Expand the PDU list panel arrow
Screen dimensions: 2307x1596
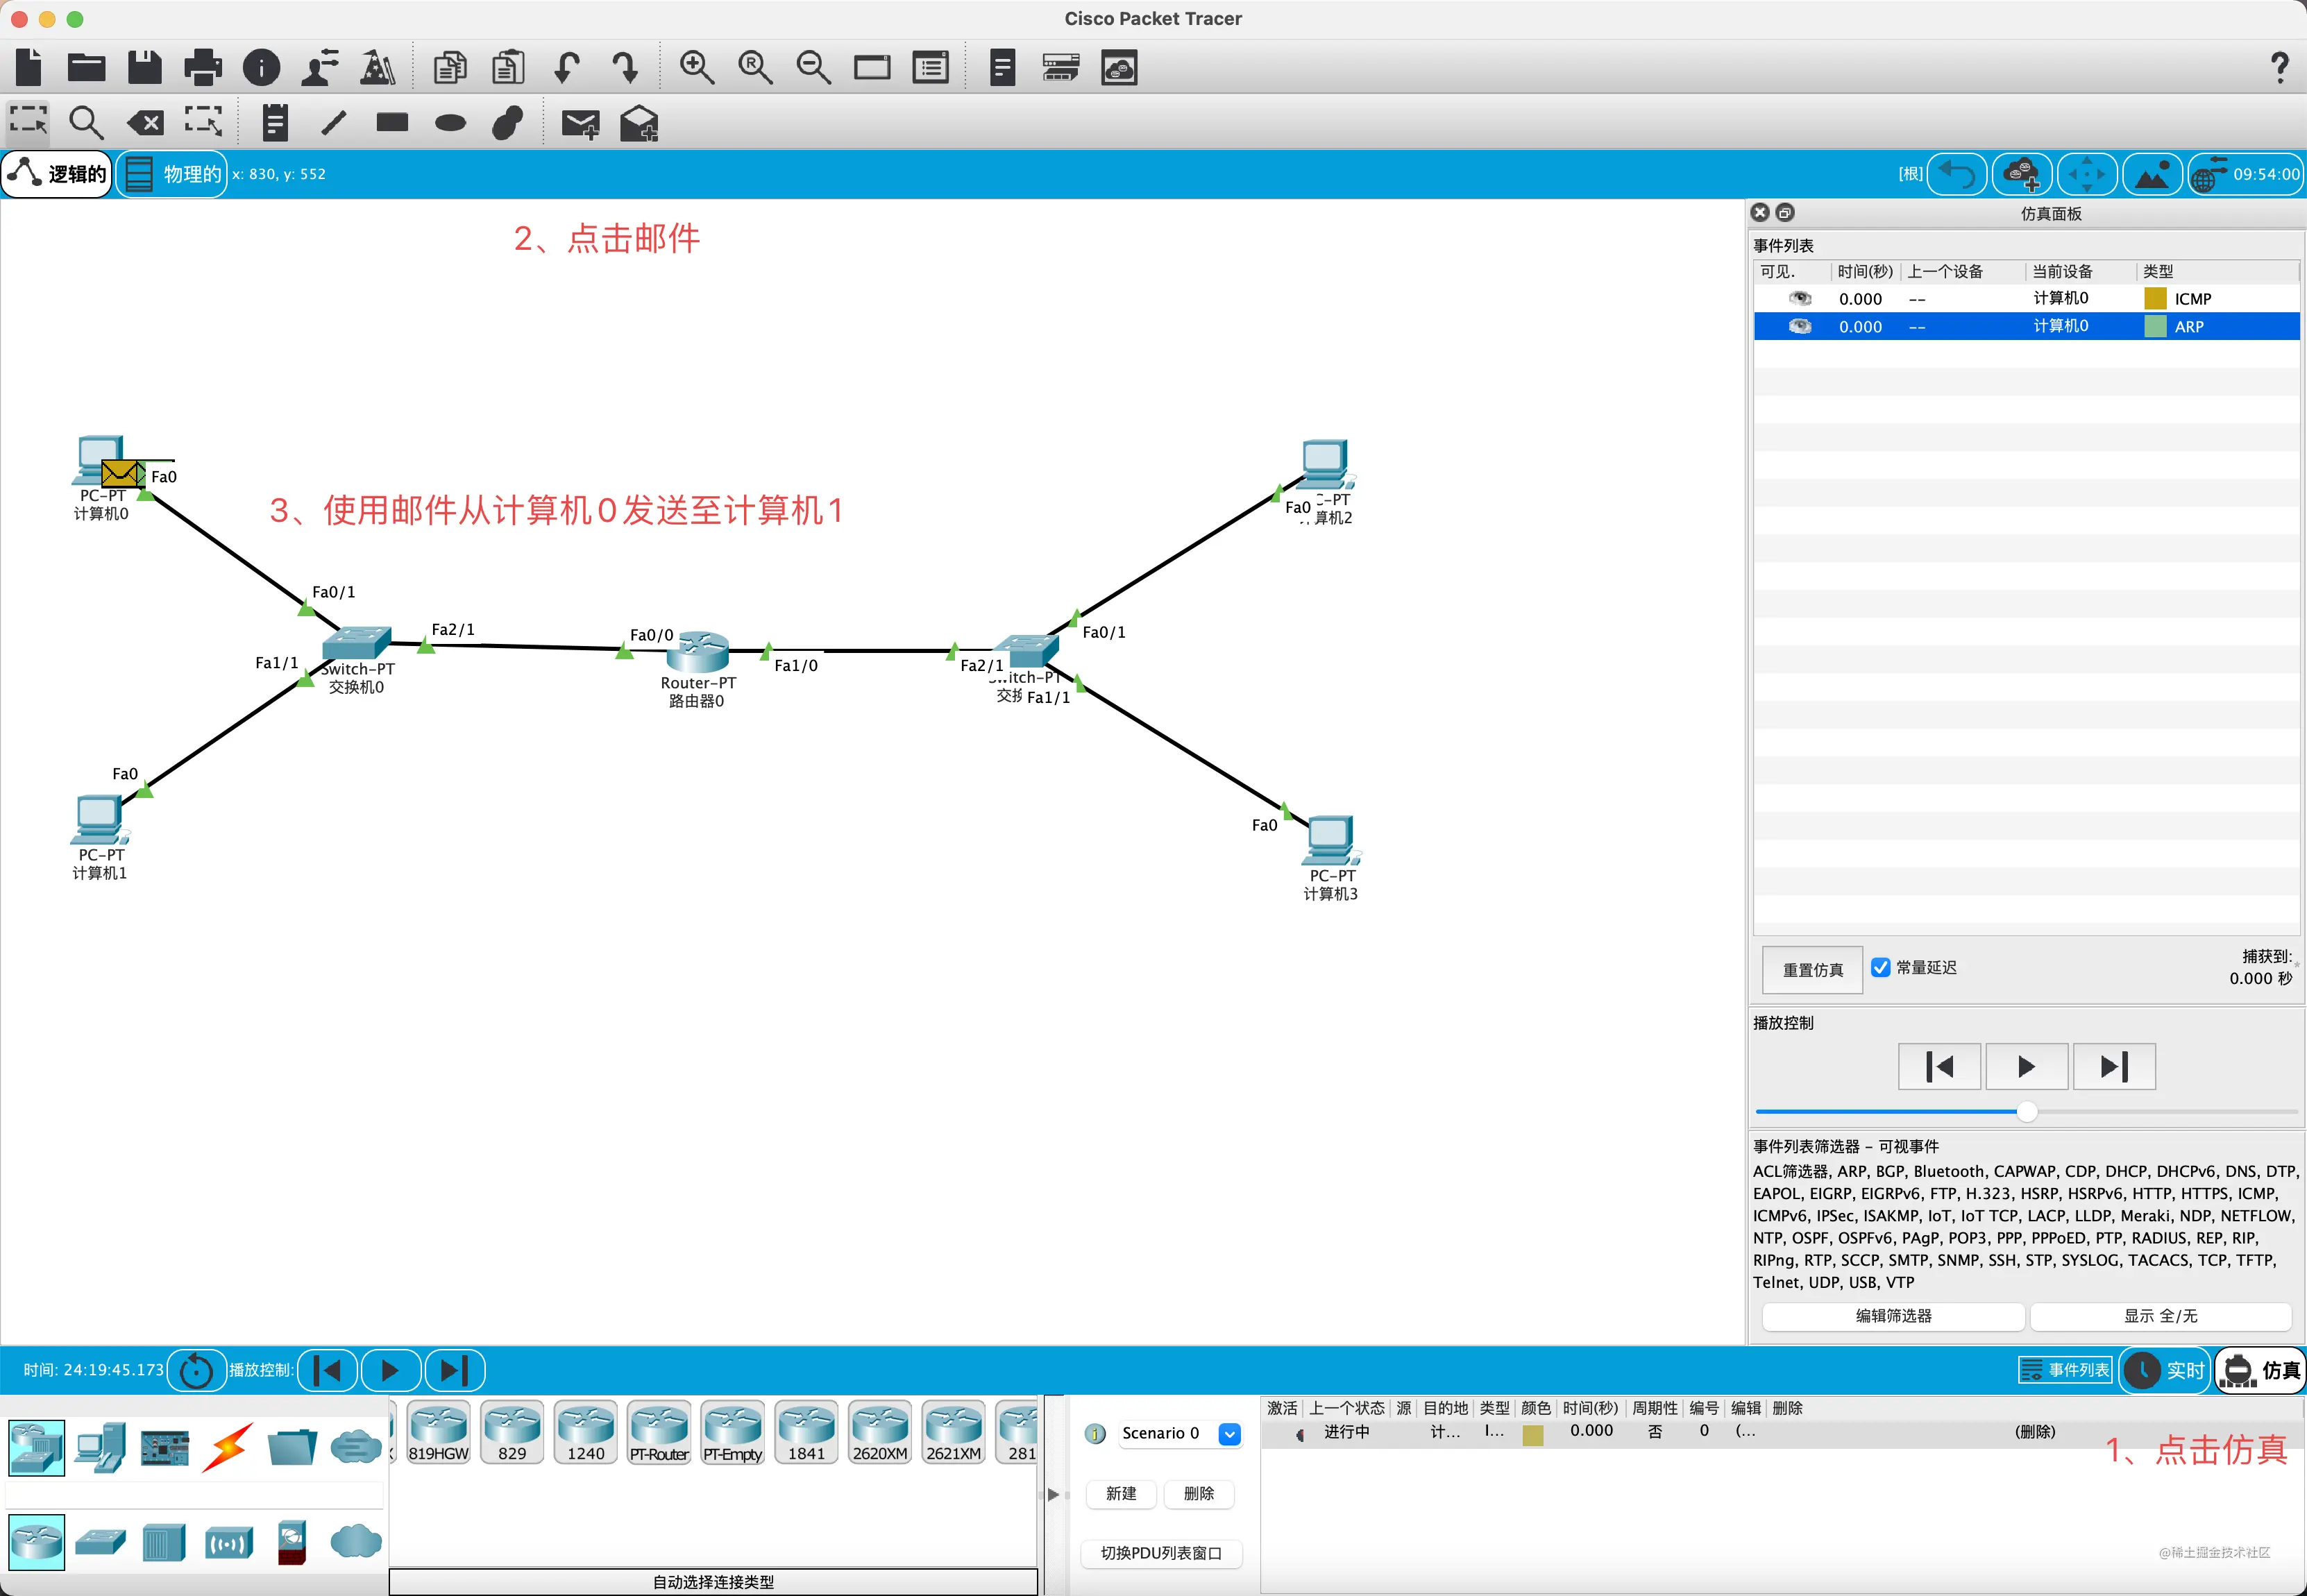(x=1052, y=1494)
